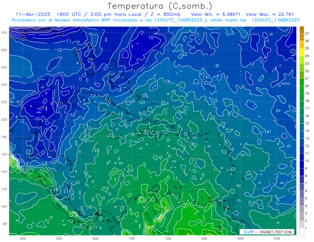
Task: Click the '90W' longitude axis label
Action: coord(23,239)
